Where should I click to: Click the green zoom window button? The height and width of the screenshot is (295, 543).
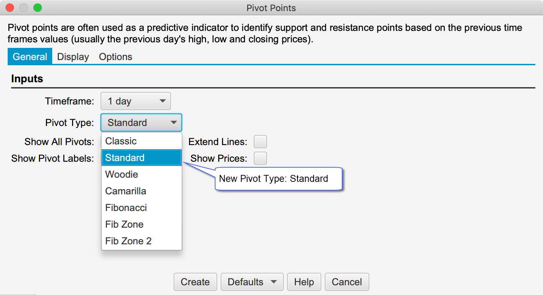pos(38,8)
